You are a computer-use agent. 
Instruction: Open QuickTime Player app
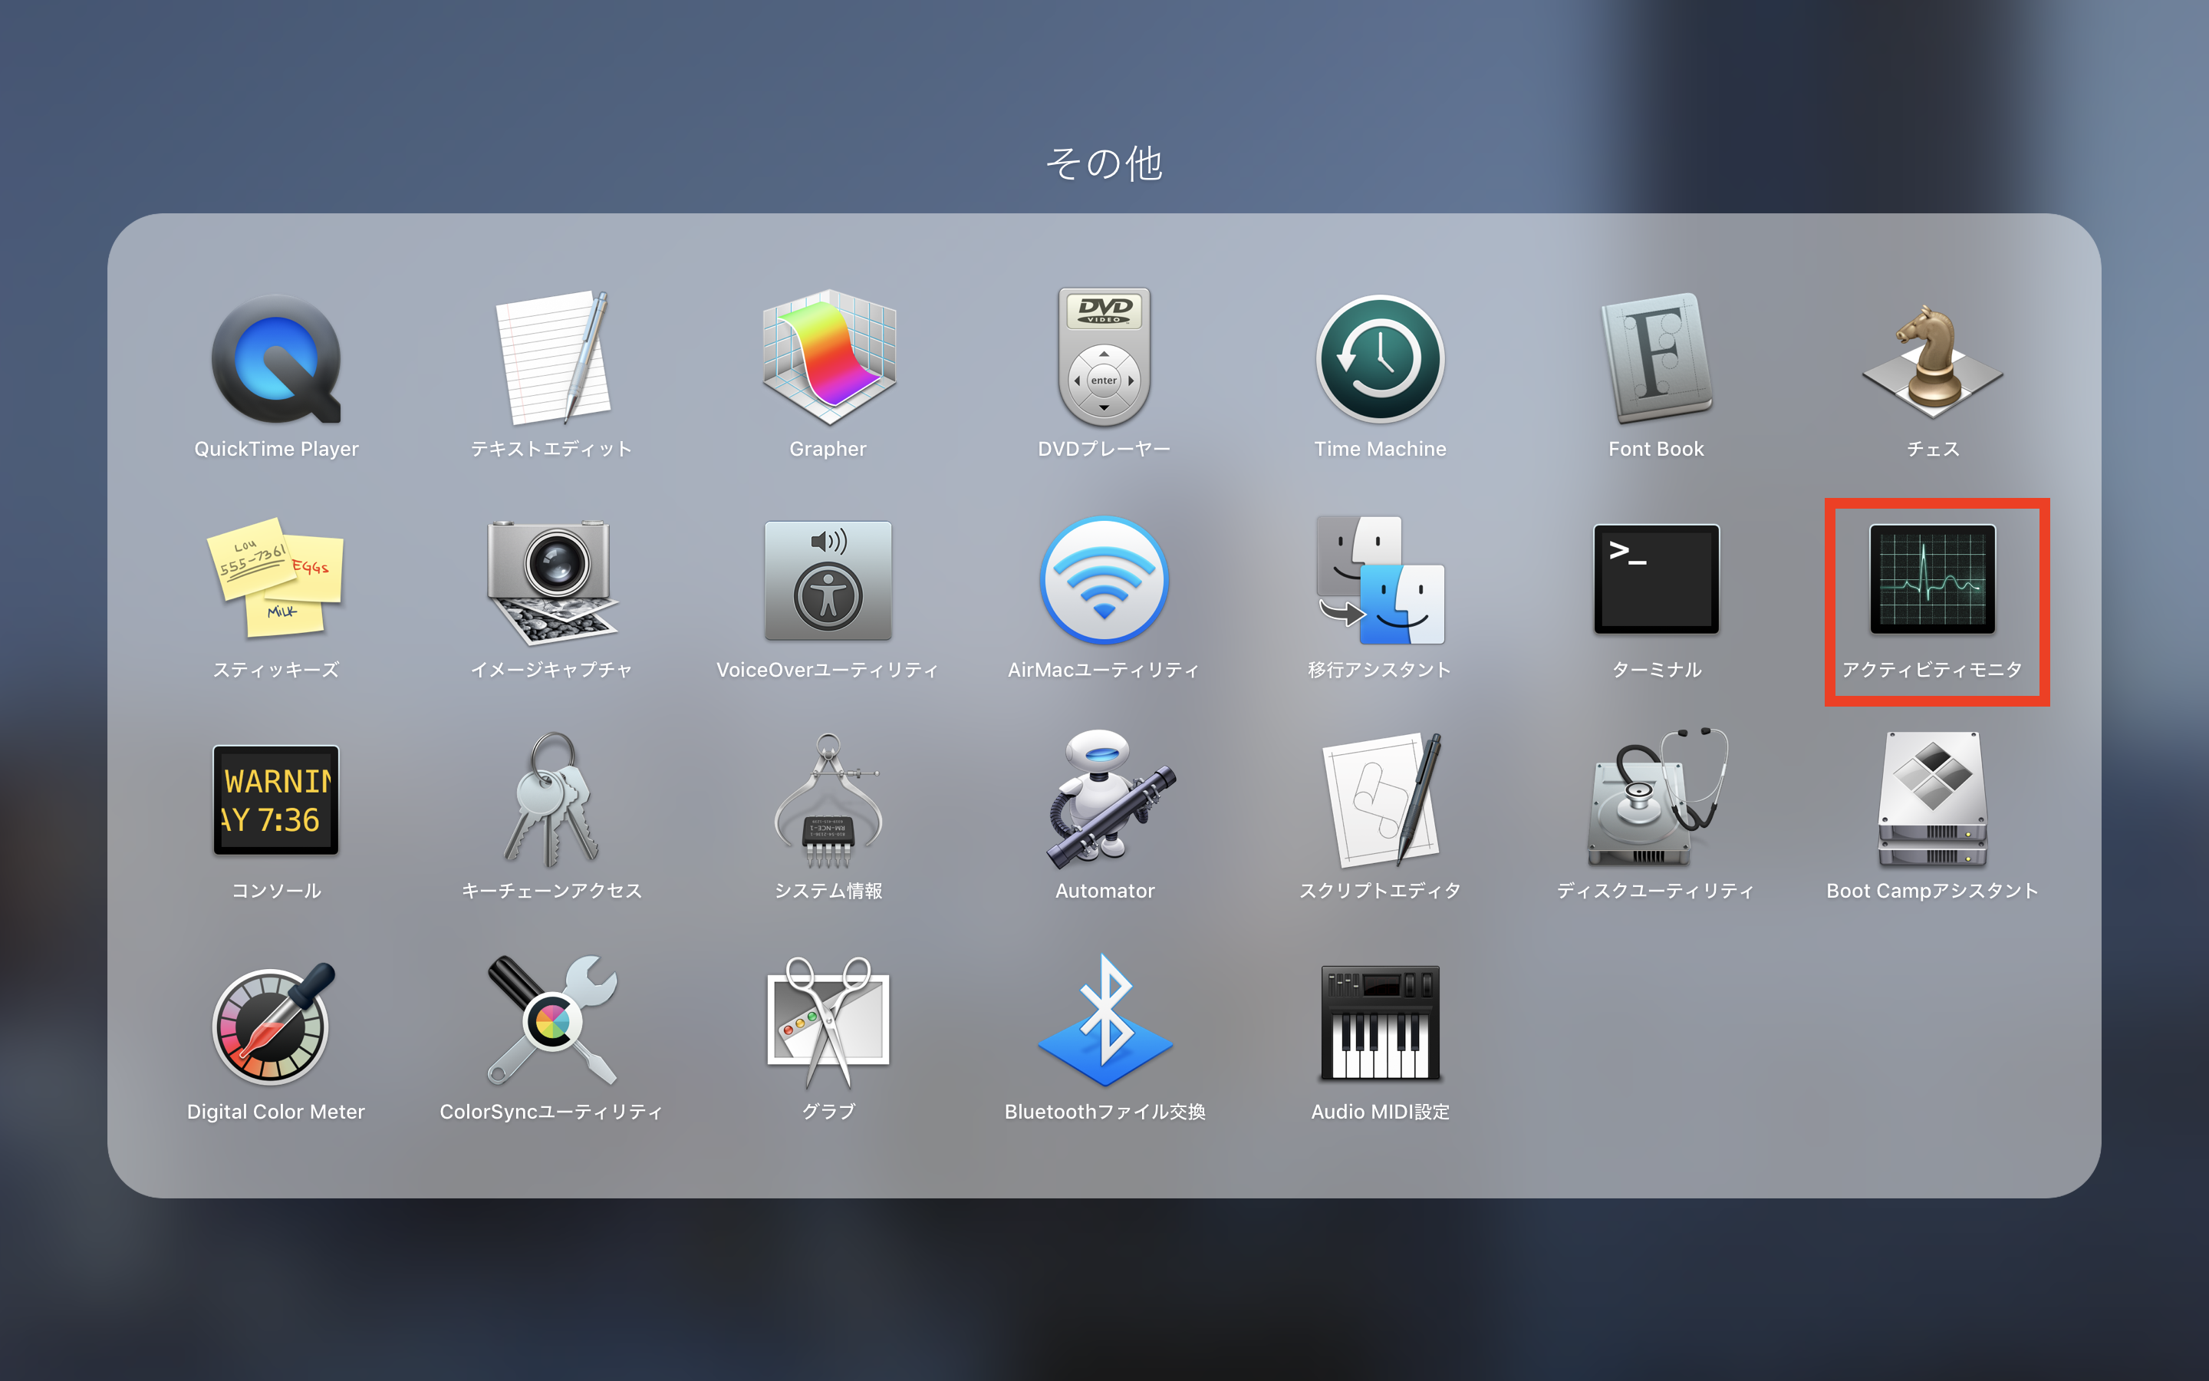point(275,360)
